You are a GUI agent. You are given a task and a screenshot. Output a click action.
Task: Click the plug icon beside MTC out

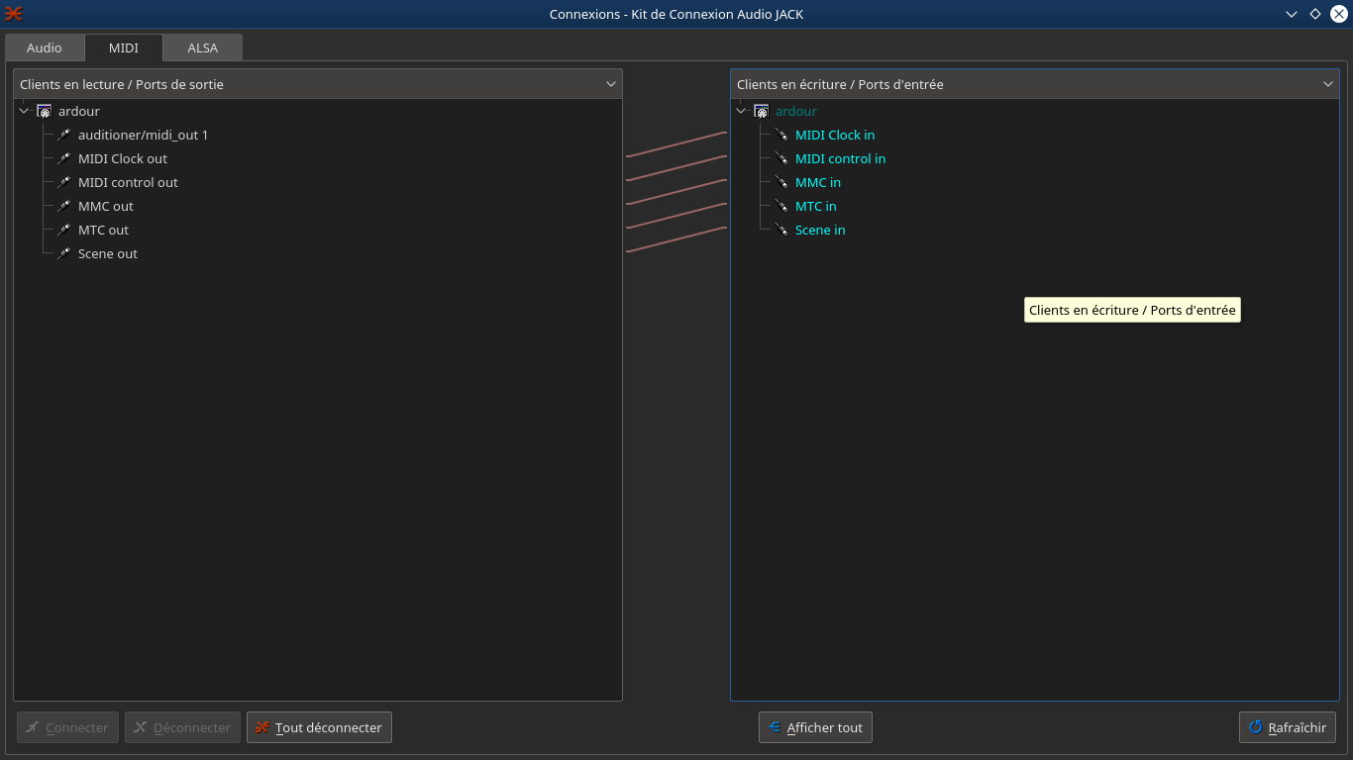pos(63,230)
